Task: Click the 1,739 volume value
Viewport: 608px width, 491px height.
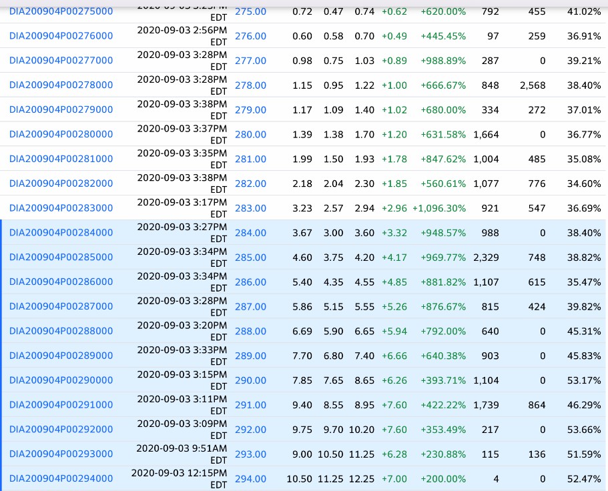Action: [x=486, y=406]
